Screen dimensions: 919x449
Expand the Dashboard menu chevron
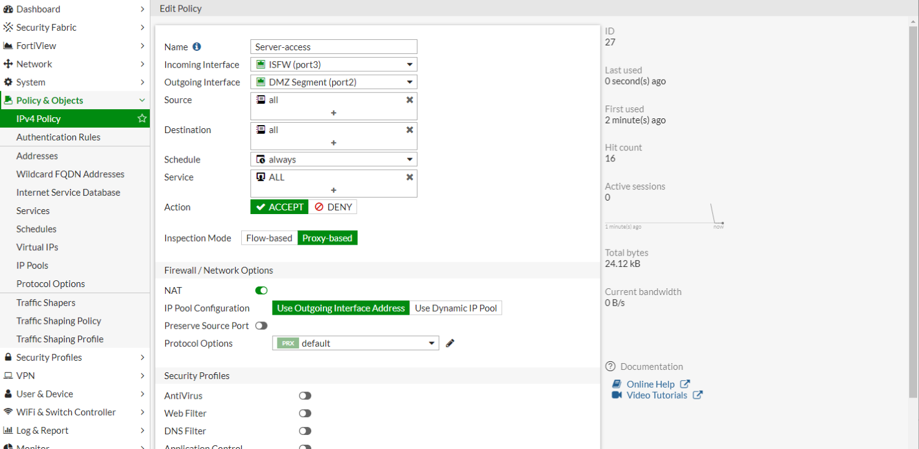click(142, 9)
